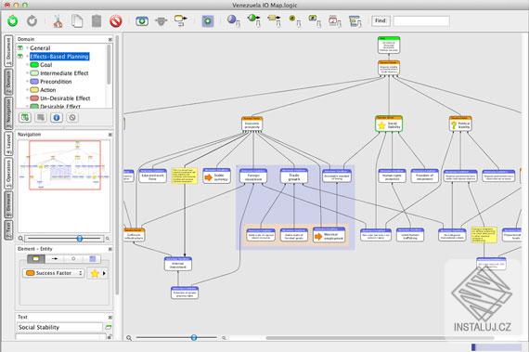529x352 pixels.
Task: Select entity mode in Element panel selector
Action: click(36, 259)
